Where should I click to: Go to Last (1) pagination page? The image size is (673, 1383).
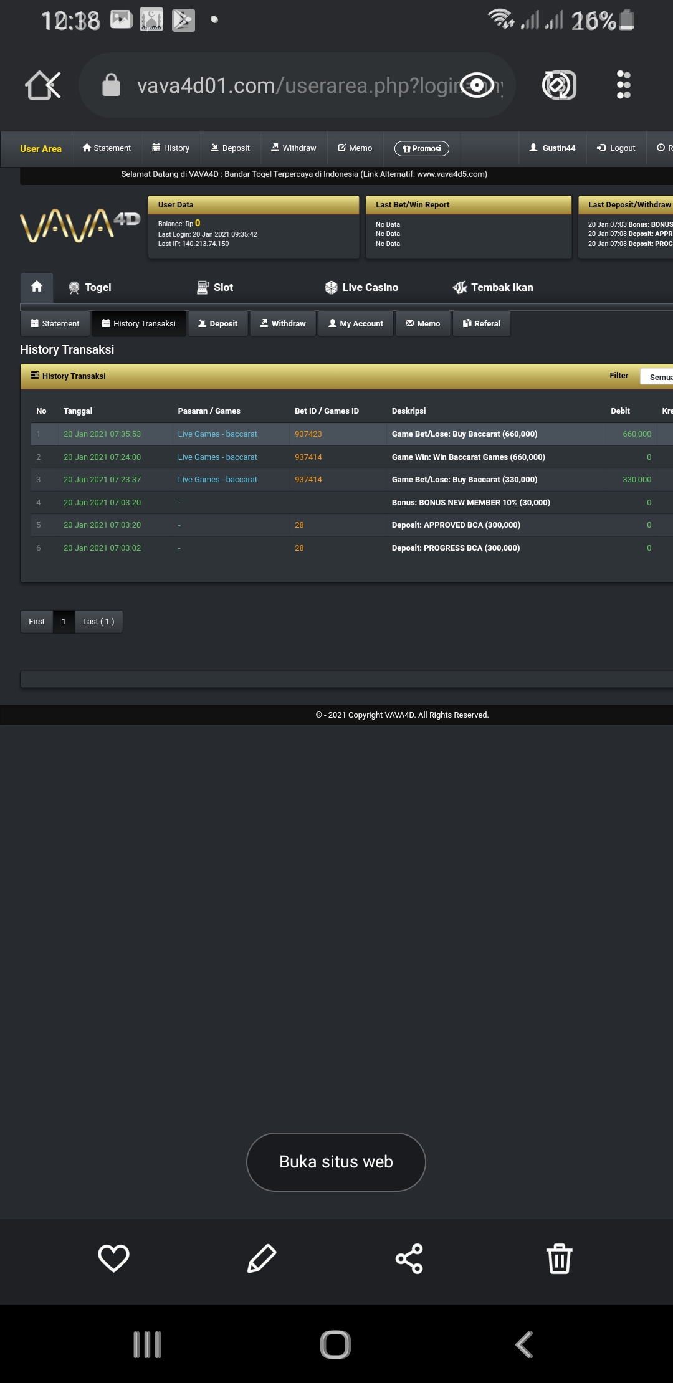click(98, 622)
